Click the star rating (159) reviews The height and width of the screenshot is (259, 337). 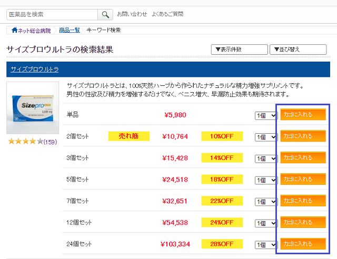(33, 142)
